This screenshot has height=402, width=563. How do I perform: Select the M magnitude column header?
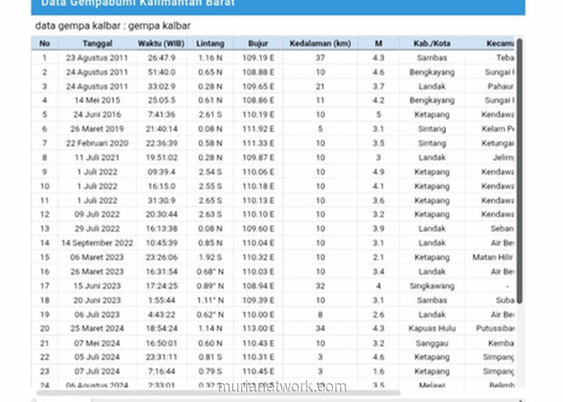378,44
